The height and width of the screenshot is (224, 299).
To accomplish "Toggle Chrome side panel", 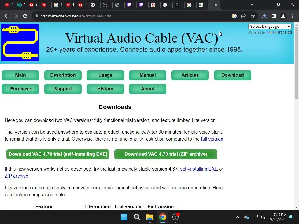I will (274, 16).
